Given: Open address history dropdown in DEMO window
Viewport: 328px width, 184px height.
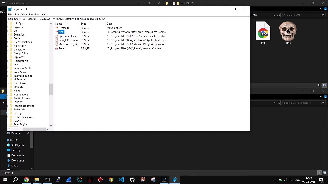Looking at the screenshot, I should pos(274,15).
